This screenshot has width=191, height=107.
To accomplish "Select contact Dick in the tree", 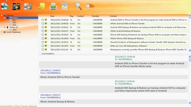I will coord(14,23).
